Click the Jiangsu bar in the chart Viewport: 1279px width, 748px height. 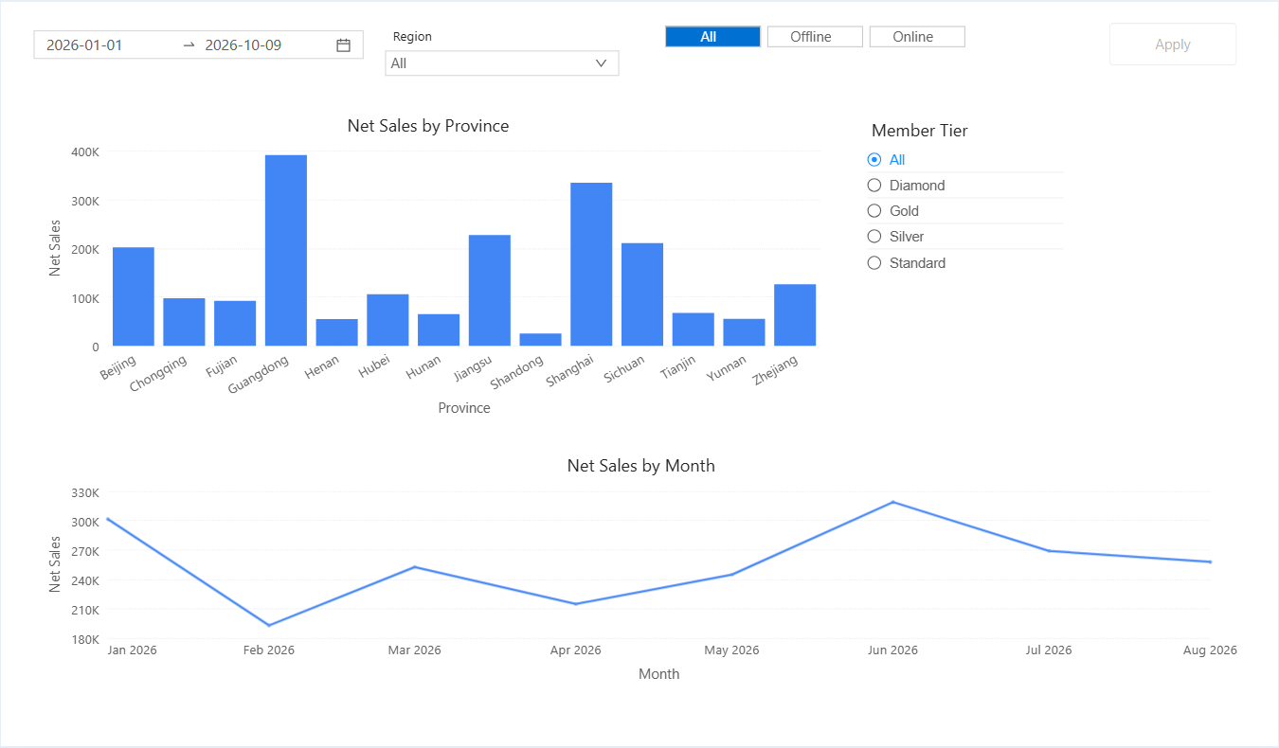pyautogui.click(x=490, y=291)
